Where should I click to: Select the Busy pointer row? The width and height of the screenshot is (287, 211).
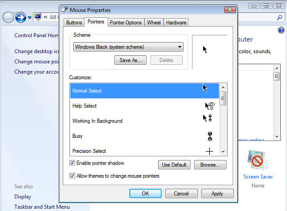(x=144, y=136)
